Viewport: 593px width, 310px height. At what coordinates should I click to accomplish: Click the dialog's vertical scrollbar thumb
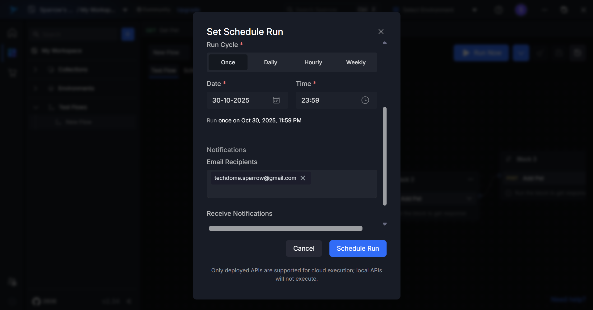(x=384, y=156)
